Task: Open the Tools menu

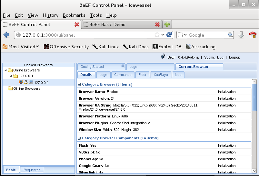Action: (x=96, y=15)
